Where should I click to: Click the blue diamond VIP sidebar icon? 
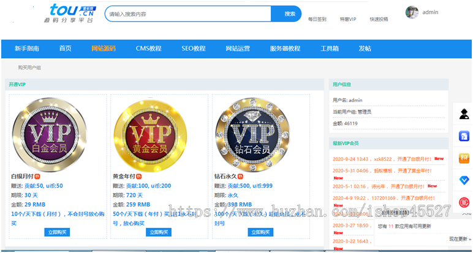[x=464, y=180]
